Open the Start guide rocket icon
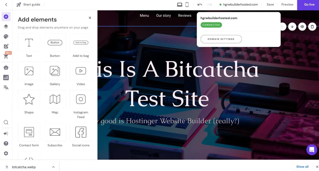Viewport: 319px width, 171px height. coord(19,5)
